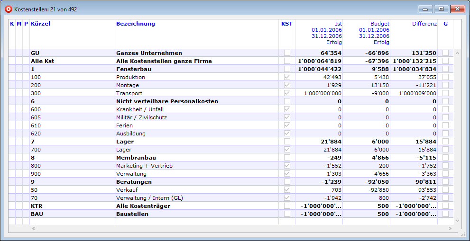Image resolution: width=470 pixels, height=241 pixels.
Task: Toggle KST checkbox for Transport row
Action: click(x=287, y=93)
